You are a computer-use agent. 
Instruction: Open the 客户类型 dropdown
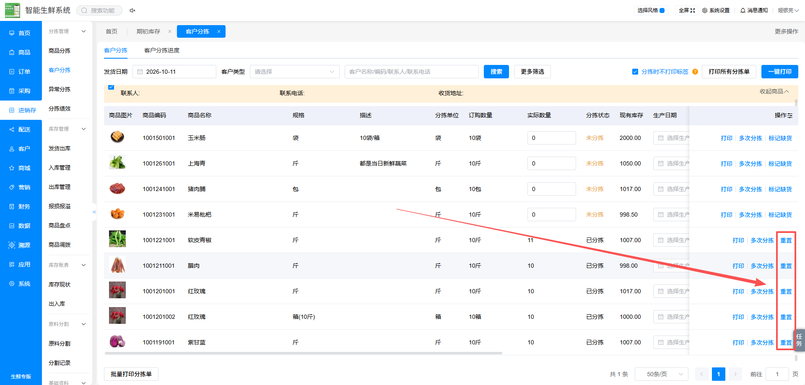[295, 72]
